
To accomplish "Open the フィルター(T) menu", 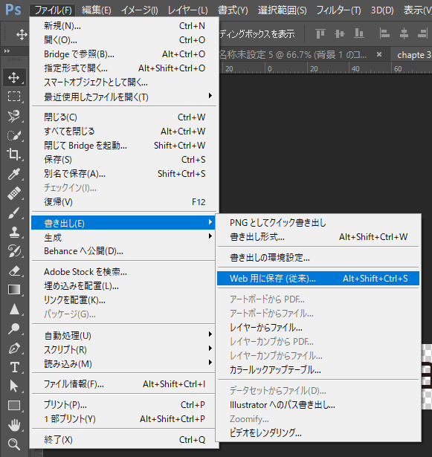I will pos(338,10).
